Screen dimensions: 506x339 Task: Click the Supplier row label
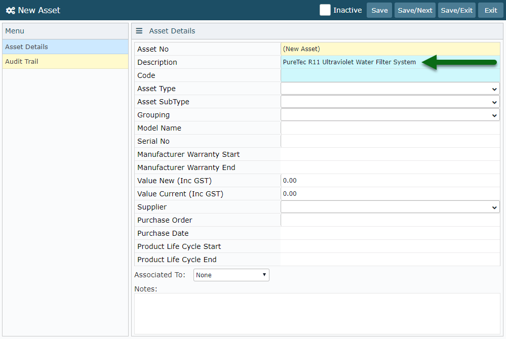[152, 207]
